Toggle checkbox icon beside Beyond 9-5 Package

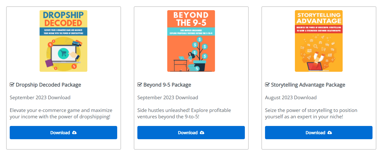pos(140,85)
